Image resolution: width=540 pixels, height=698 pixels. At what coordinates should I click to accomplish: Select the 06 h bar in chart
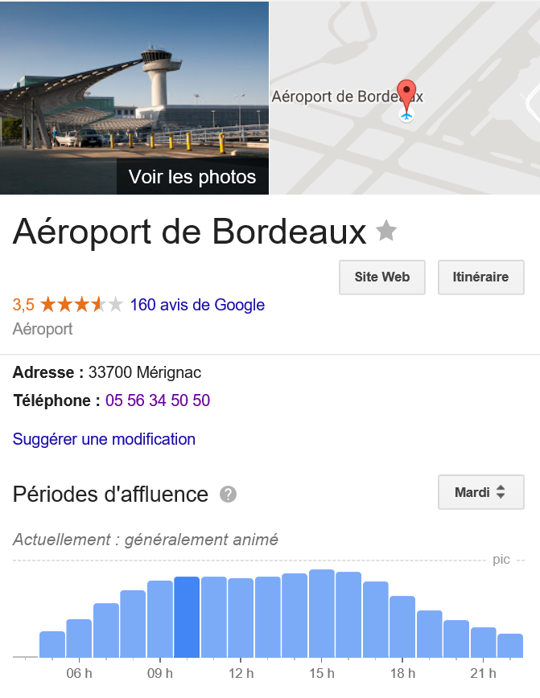[x=79, y=638]
